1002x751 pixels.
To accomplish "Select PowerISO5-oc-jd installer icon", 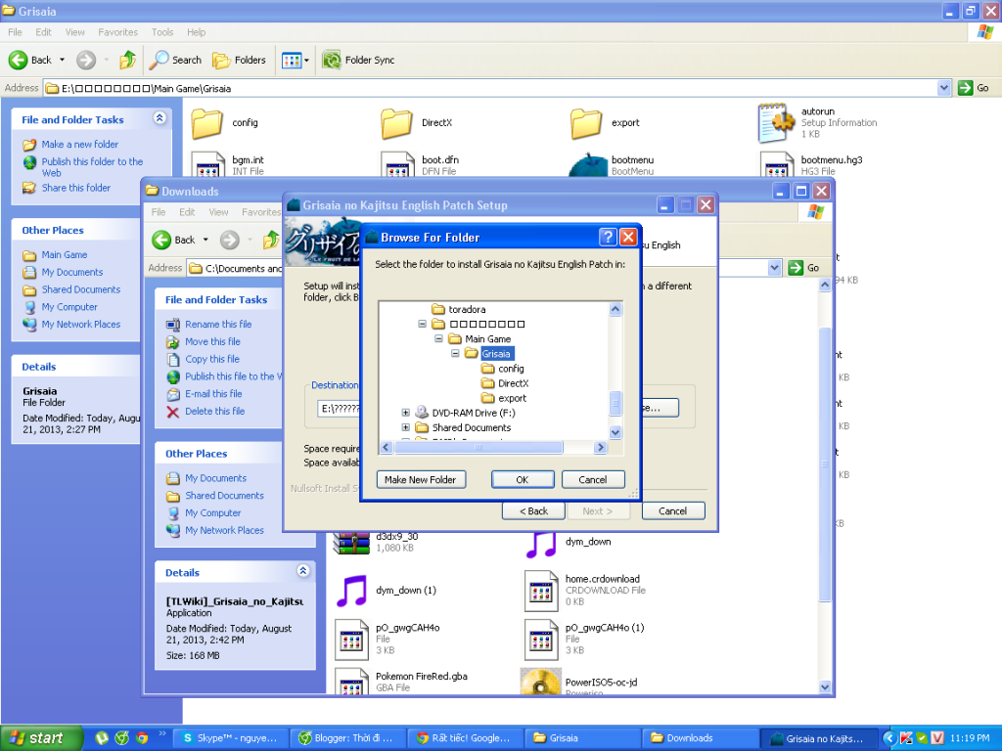I will tap(540, 683).
